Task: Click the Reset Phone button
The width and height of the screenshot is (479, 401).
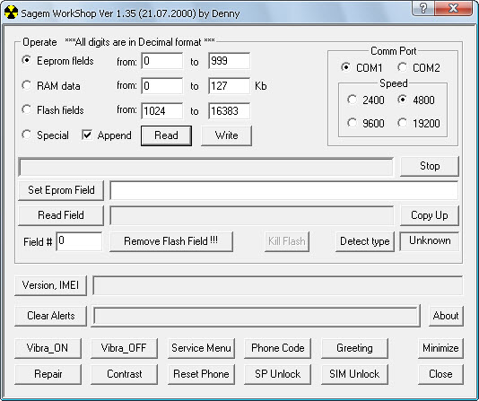Action: pos(201,374)
